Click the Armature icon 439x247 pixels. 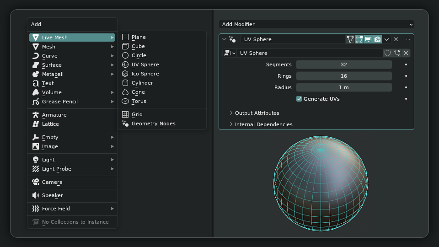click(36, 115)
